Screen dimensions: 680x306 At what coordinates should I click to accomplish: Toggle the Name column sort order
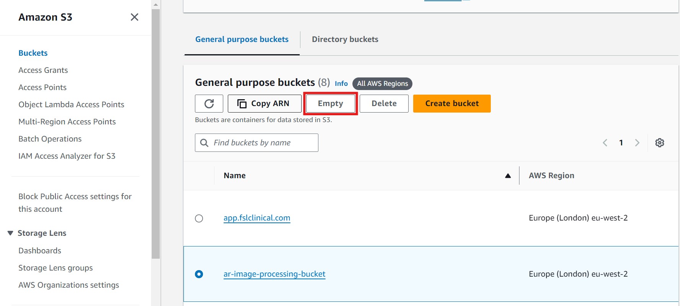coord(508,176)
